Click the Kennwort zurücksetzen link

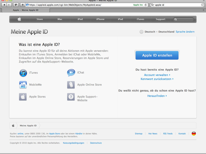click(x=157, y=79)
